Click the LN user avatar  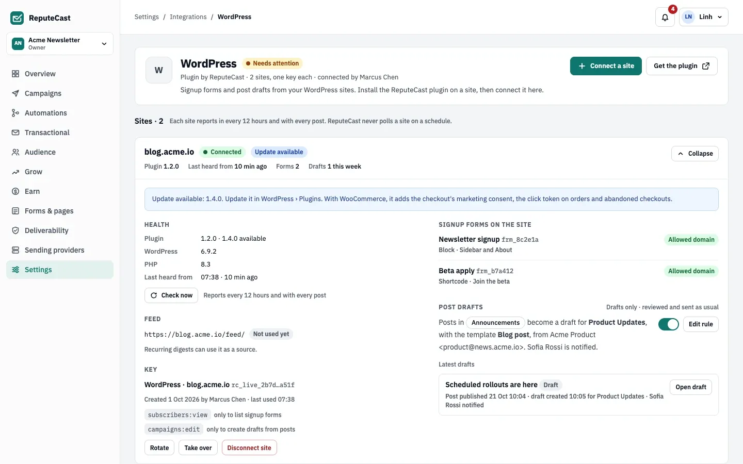[688, 17]
